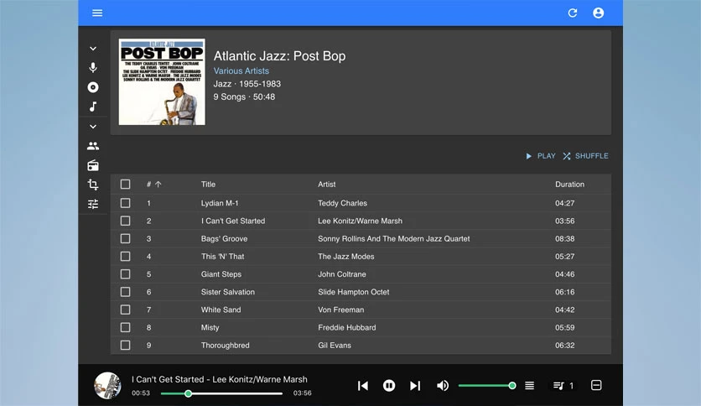The image size is (701, 406).
Task: Check the box for Lydian M-1
Action: point(125,203)
